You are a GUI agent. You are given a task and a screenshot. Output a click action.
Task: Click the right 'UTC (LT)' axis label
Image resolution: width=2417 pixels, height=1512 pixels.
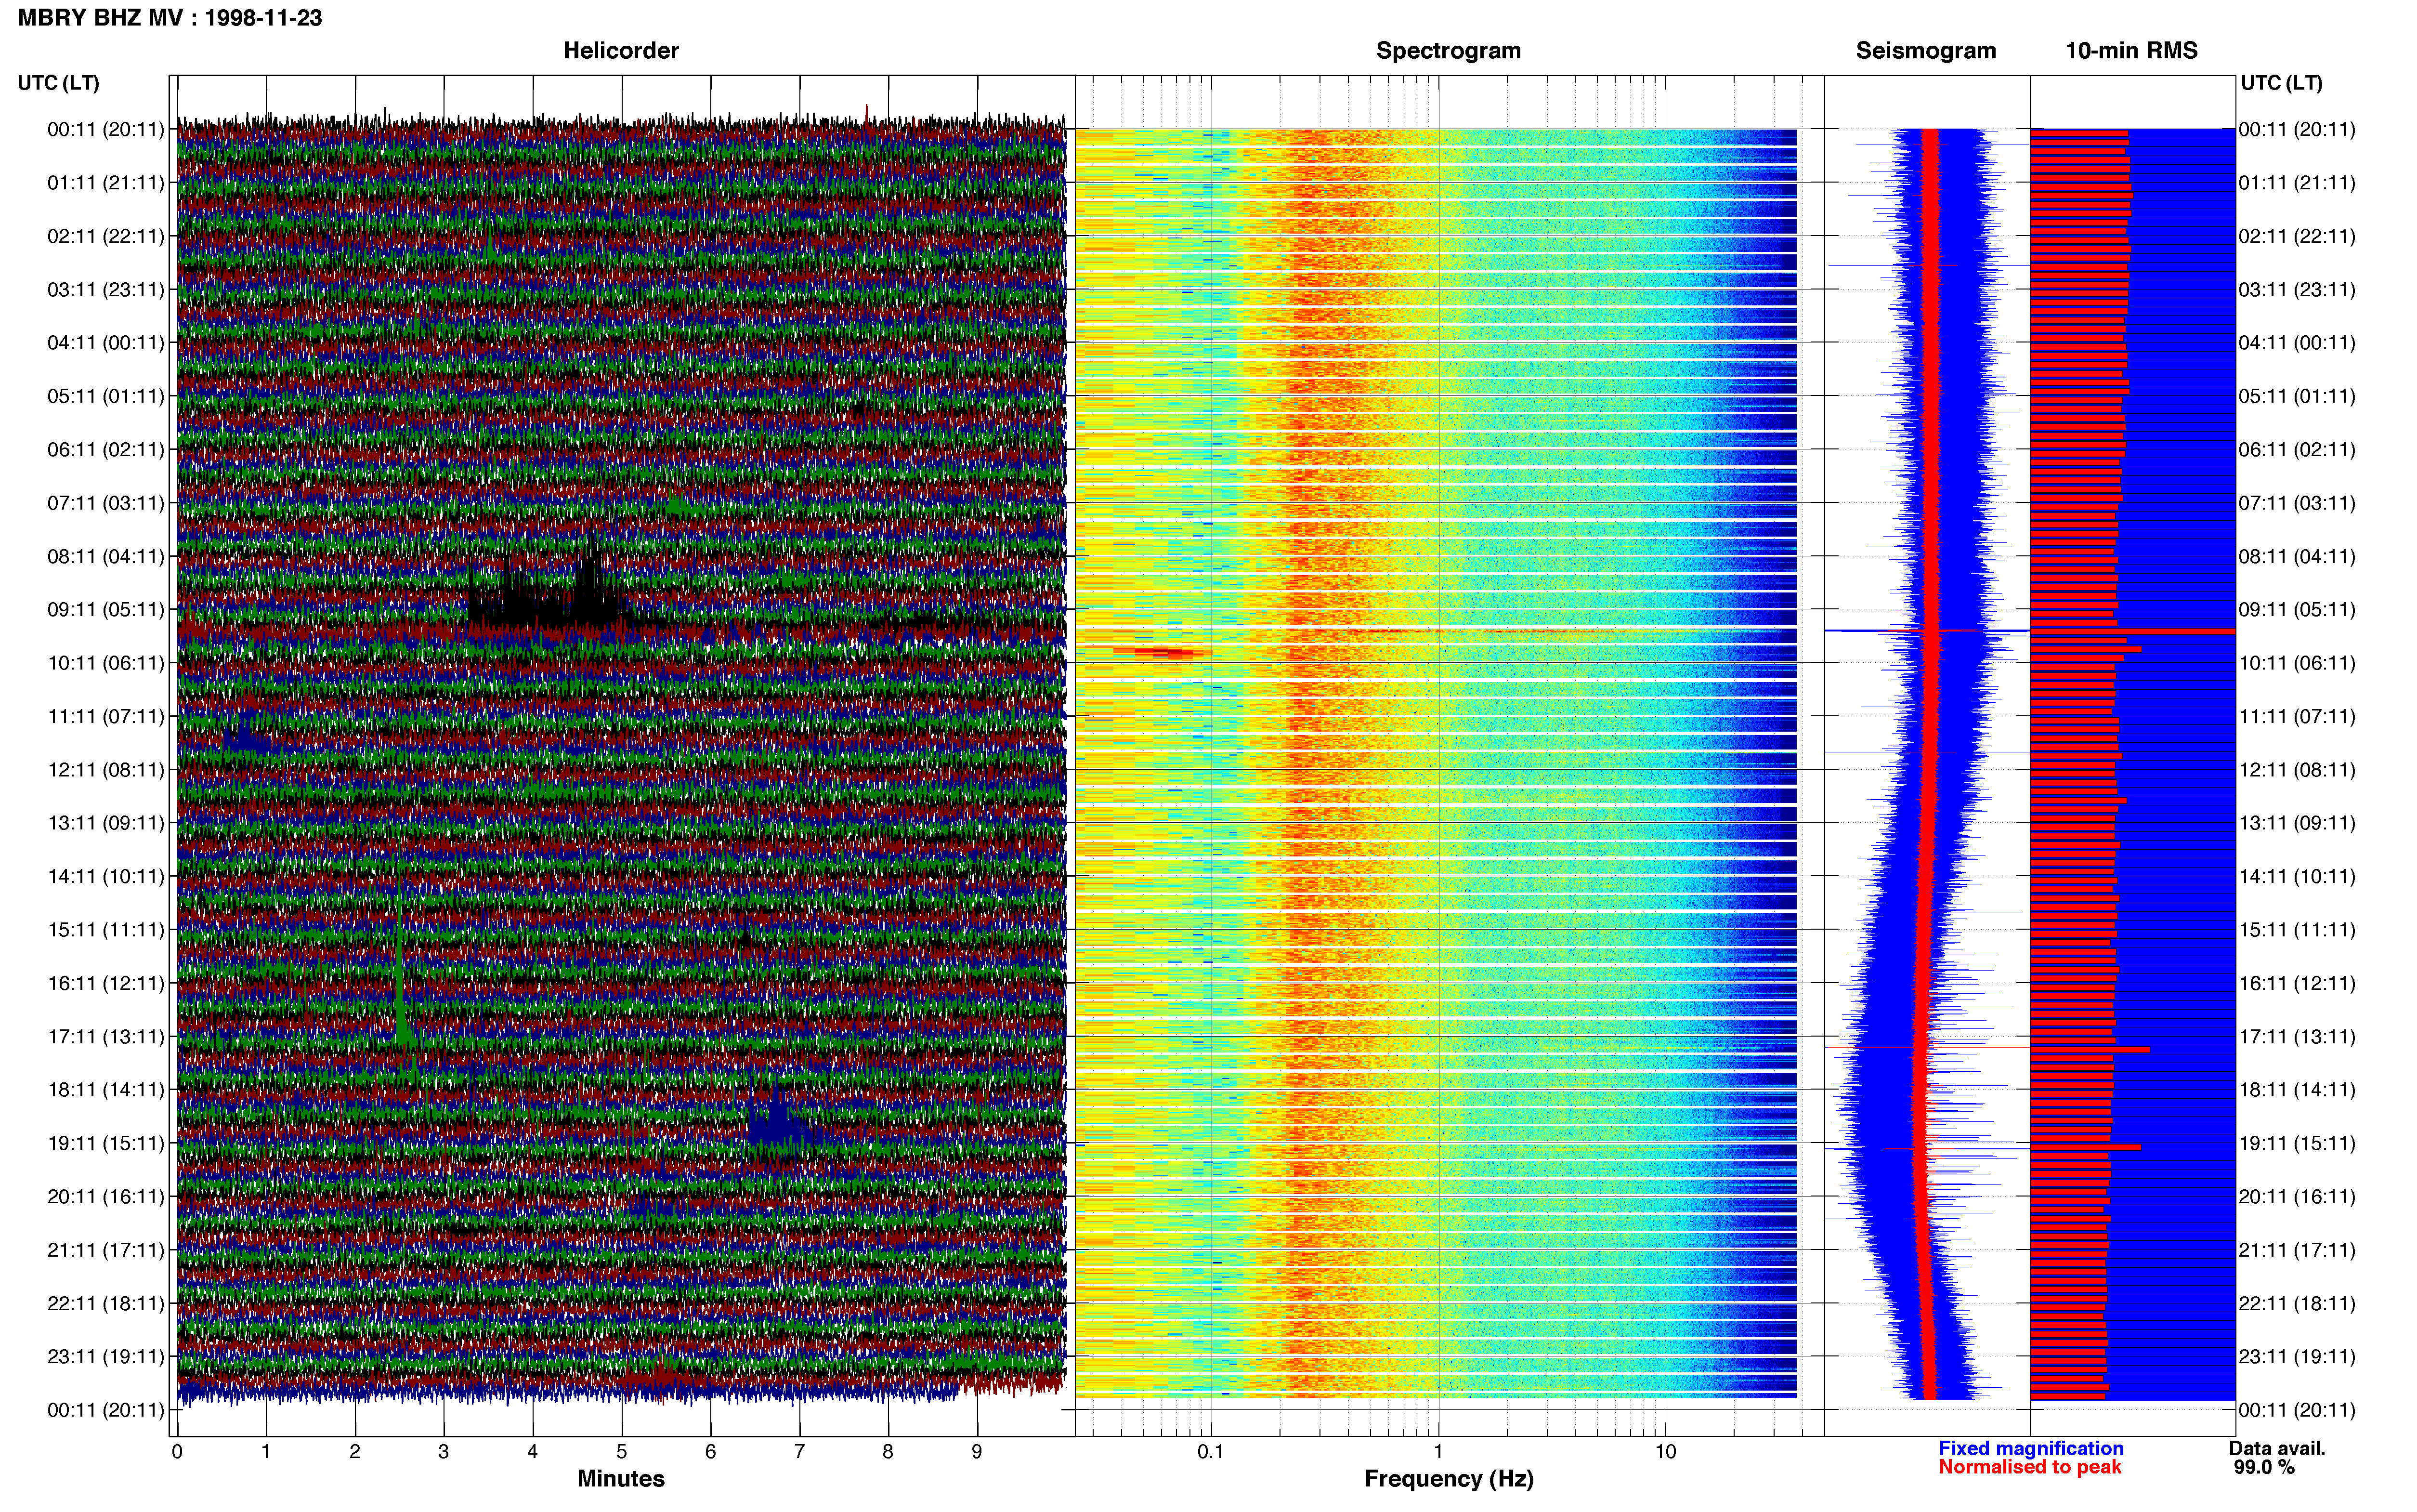click(2281, 83)
